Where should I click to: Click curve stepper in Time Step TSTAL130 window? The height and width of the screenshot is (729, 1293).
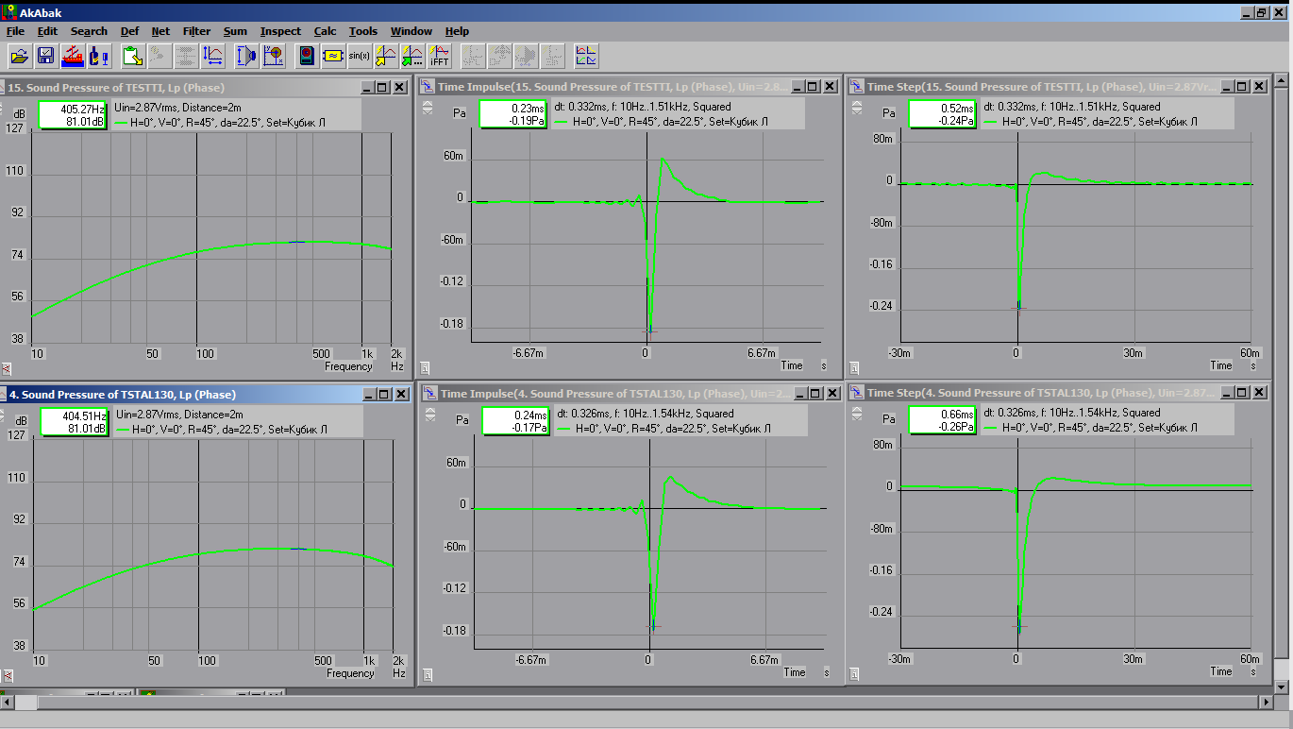point(856,415)
